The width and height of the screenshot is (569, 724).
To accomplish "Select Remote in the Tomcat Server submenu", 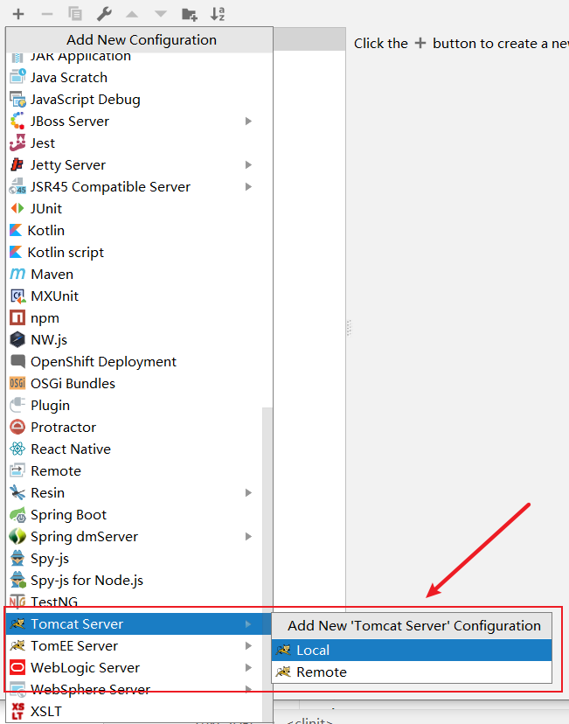I will pos(412,672).
